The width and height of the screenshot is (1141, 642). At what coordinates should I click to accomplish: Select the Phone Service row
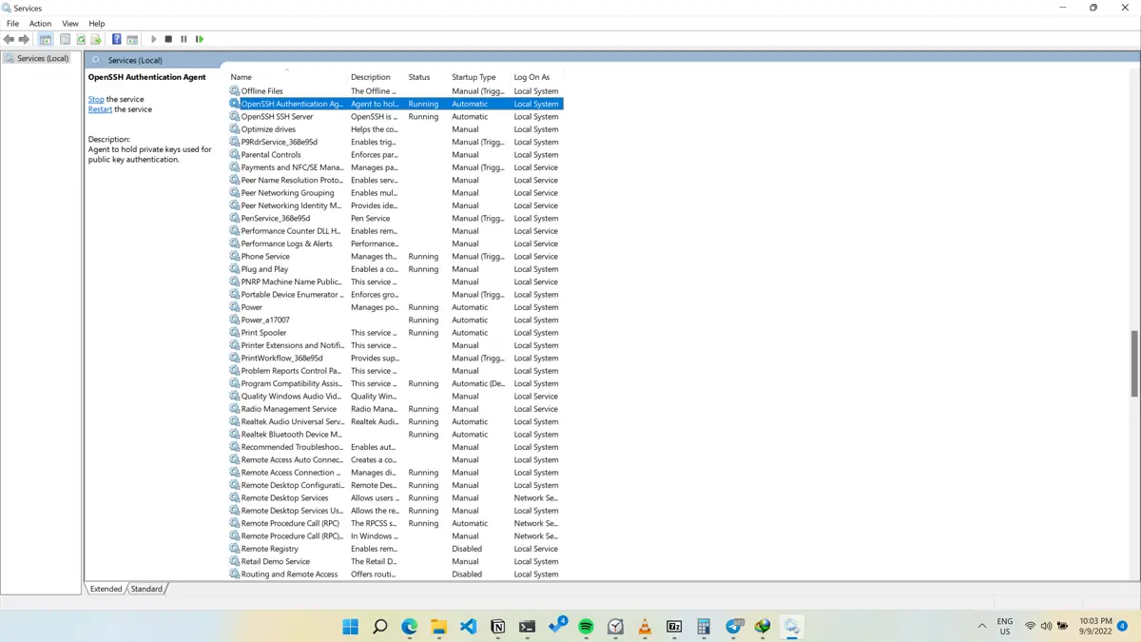(x=396, y=257)
